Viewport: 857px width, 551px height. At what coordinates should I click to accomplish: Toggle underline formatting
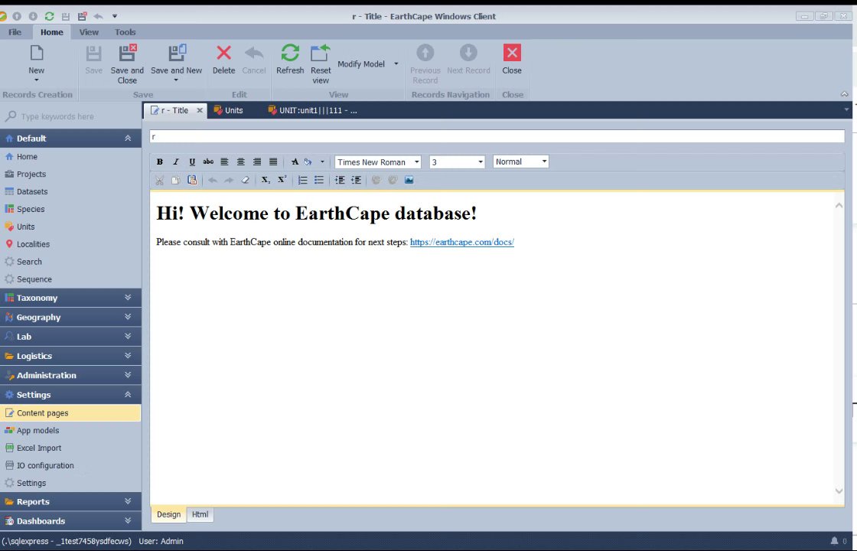coord(192,161)
